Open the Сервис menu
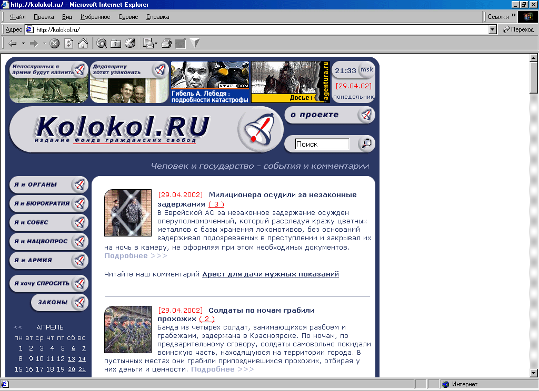The height and width of the screenshot is (391, 539). (x=128, y=17)
